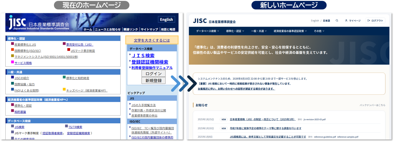Screen dimensions: 395x143
Task: Open the 登録認証機関検索 link in the sidebar
Action: [150, 62]
